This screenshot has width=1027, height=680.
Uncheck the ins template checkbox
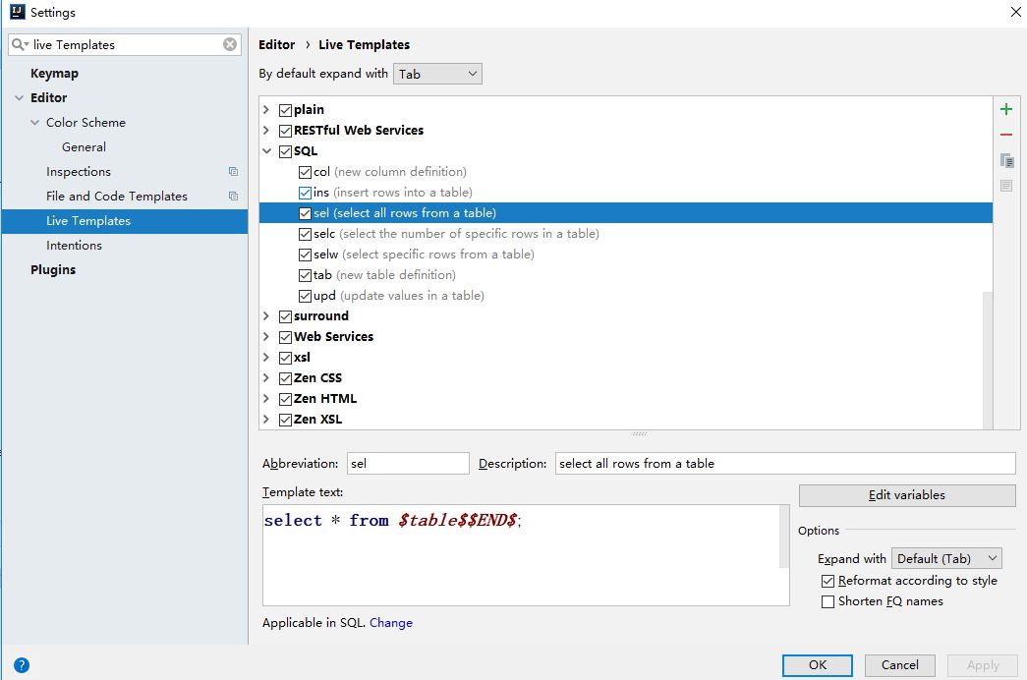tap(306, 193)
